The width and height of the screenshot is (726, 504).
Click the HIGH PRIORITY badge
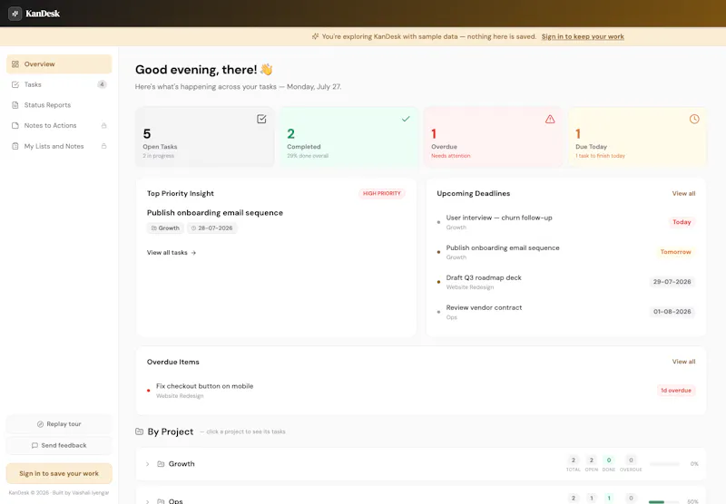click(381, 193)
